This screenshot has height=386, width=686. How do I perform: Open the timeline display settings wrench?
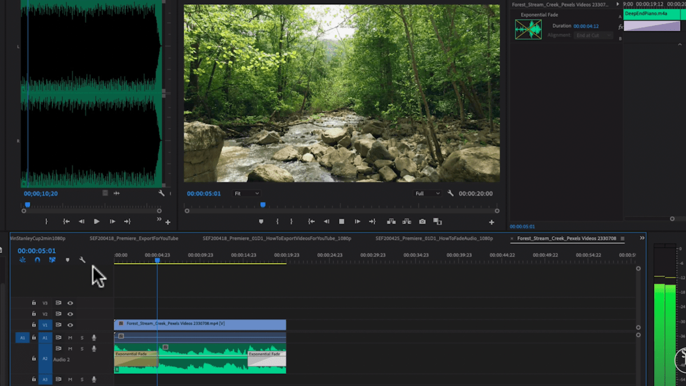tap(82, 259)
